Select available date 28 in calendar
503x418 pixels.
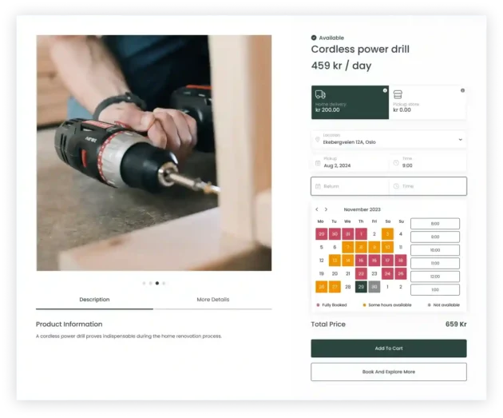(x=348, y=287)
